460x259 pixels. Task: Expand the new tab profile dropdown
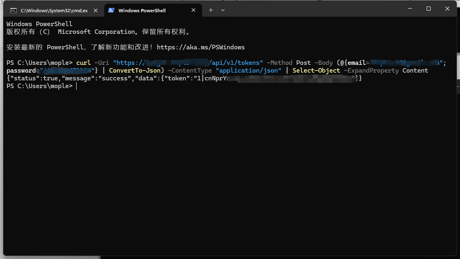point(223,10)
